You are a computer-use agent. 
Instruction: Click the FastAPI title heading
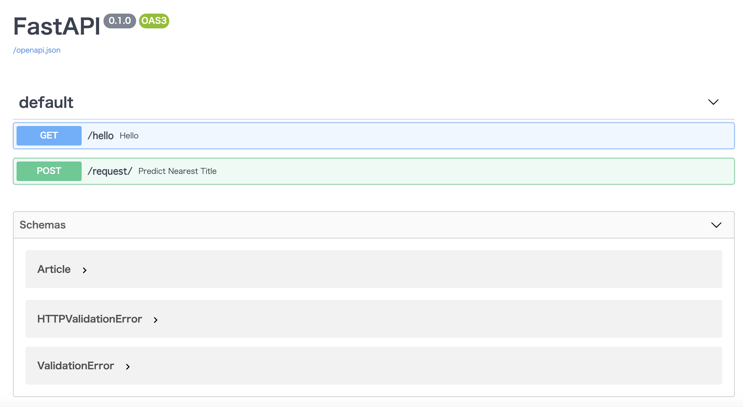[x=57, y=27]
